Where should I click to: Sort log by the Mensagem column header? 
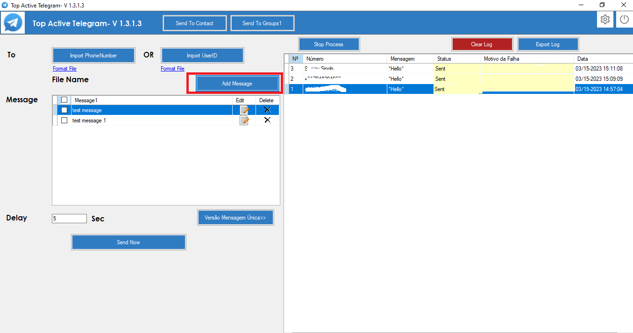pos(410,59)
